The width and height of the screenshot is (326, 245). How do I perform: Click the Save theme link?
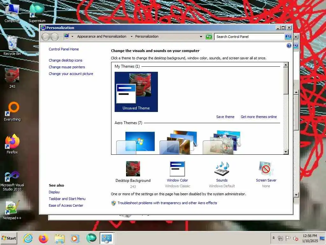pyautogui.click(x=225, y=117)
